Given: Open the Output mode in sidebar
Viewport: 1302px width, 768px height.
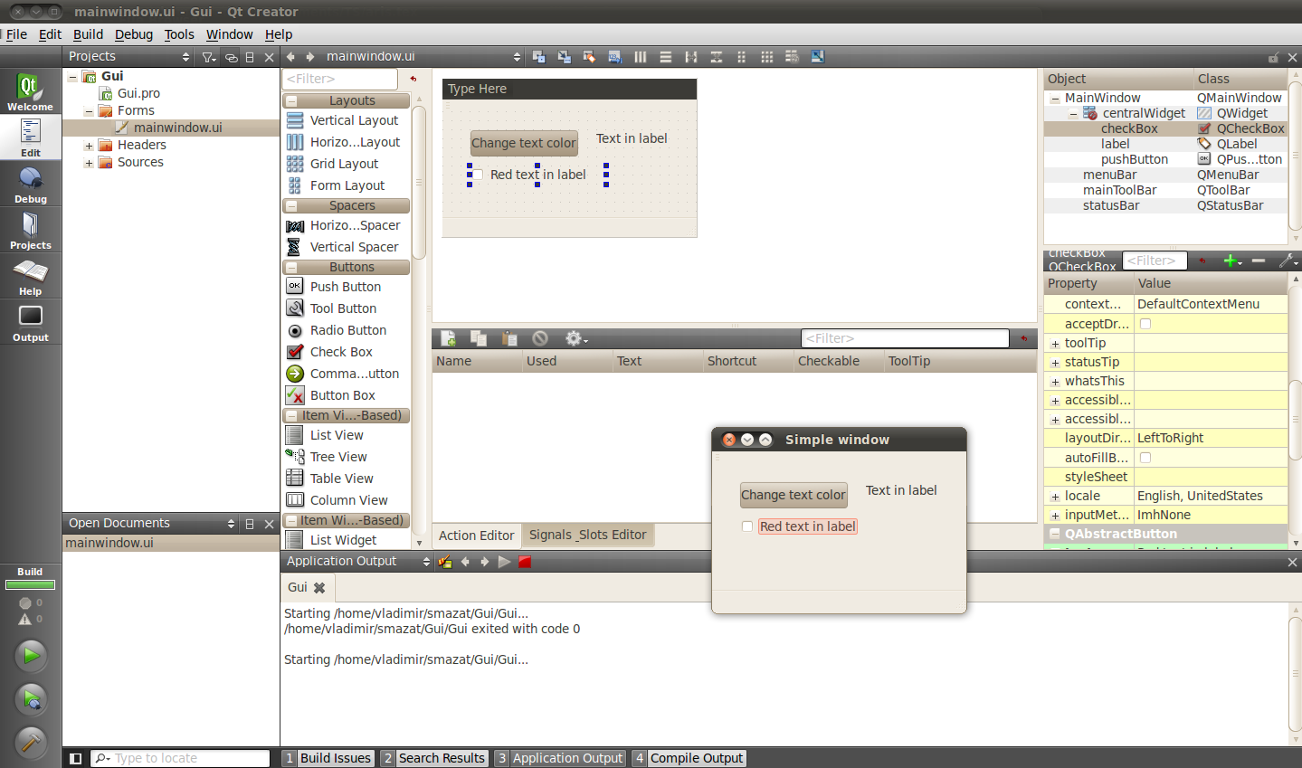Looking at the screenshot, I should click(30, 323).
